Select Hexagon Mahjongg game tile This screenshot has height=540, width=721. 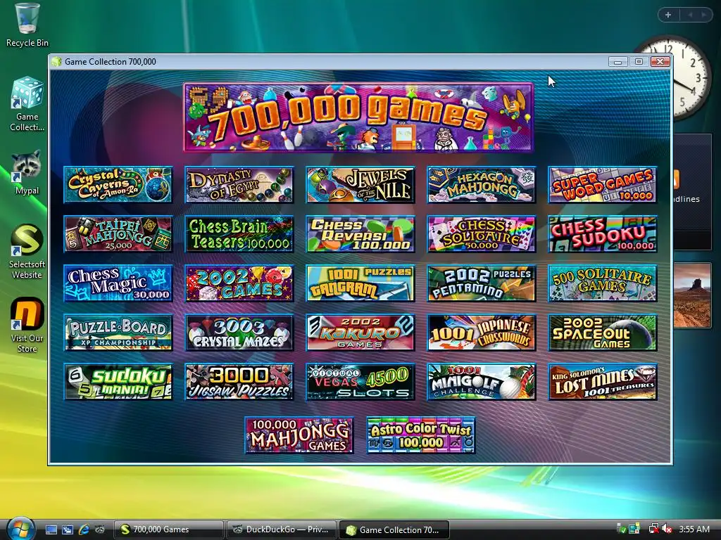coord(482,185)
